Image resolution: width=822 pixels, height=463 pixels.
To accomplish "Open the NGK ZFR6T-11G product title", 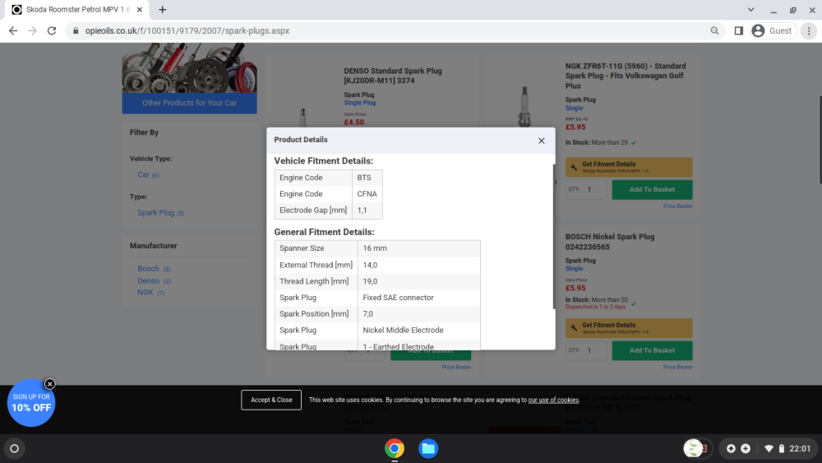I will click(626, 76).
